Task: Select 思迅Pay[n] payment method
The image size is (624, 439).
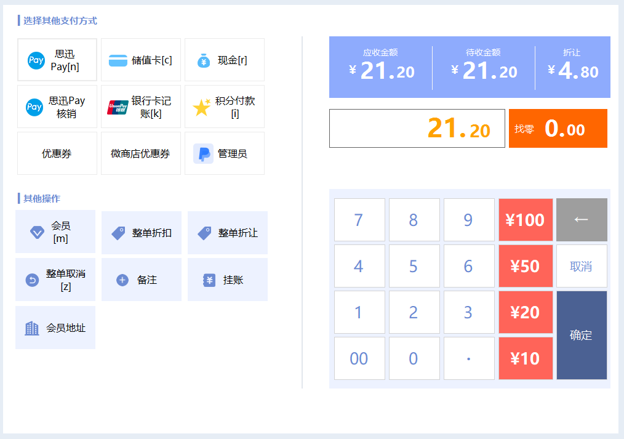Action: (57, 60)
